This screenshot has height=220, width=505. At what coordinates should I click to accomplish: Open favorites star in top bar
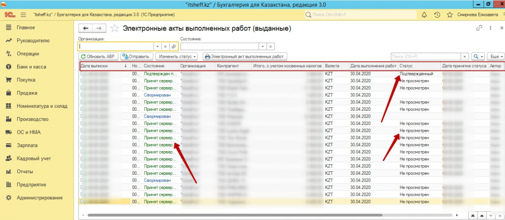point(450,15)
